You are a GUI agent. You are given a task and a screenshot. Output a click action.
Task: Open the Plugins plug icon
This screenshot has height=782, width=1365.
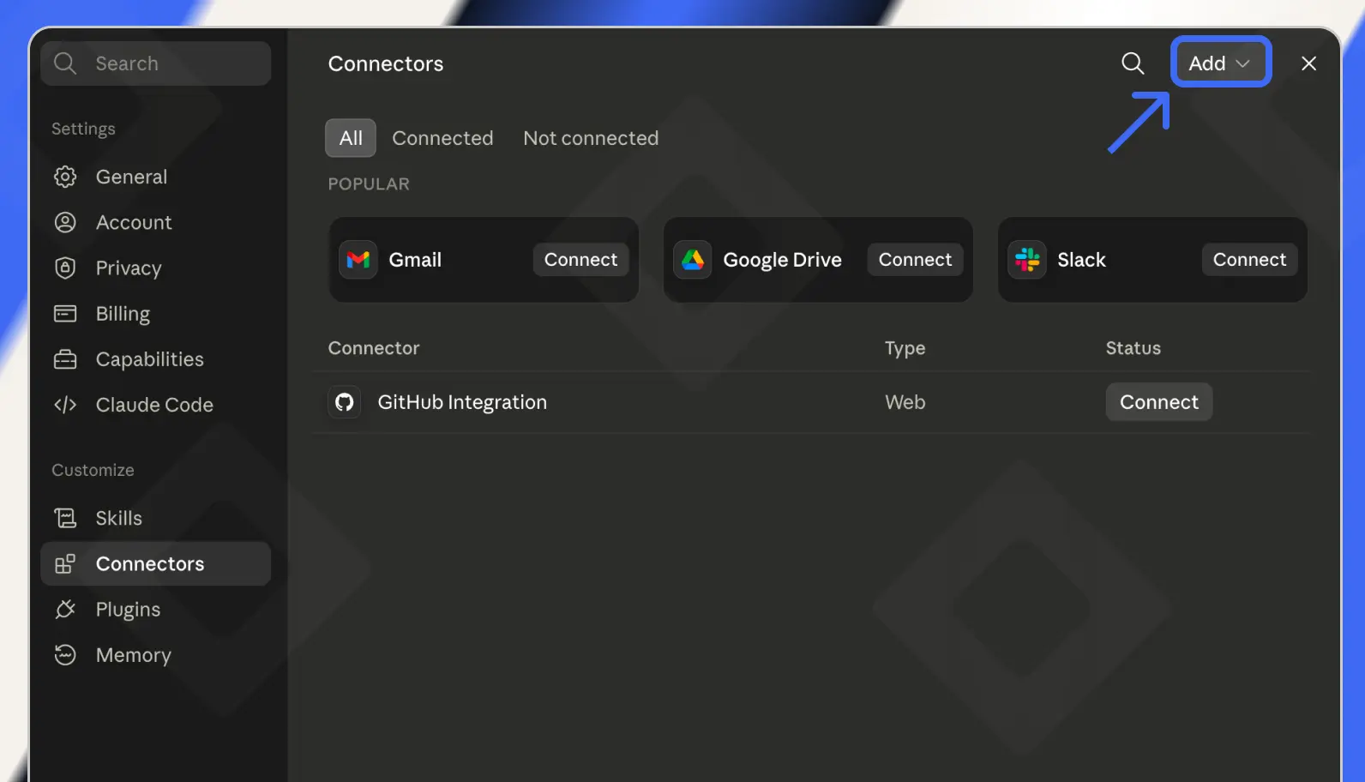pyautogui.click(x=65, y=609)
